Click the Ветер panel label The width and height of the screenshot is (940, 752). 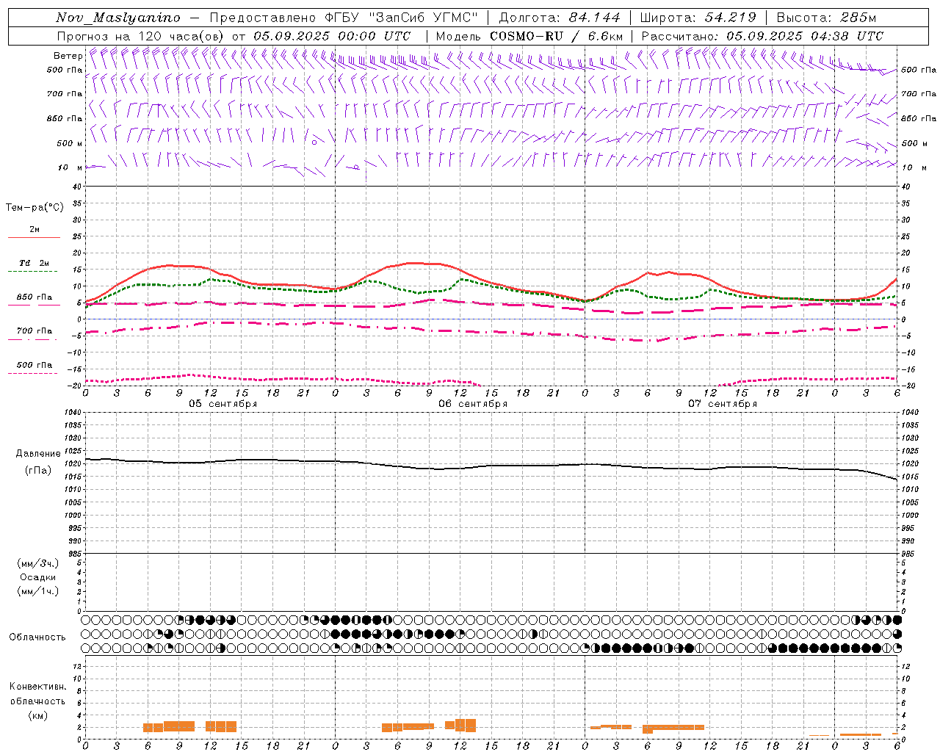coord(68,56)
